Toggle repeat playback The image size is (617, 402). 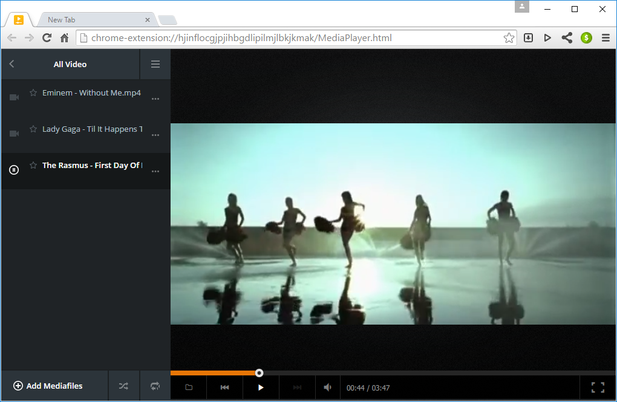(155, 386)
